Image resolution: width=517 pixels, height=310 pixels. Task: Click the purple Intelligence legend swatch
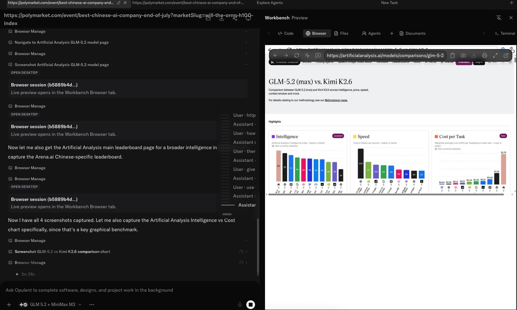[x=273, y=136]
